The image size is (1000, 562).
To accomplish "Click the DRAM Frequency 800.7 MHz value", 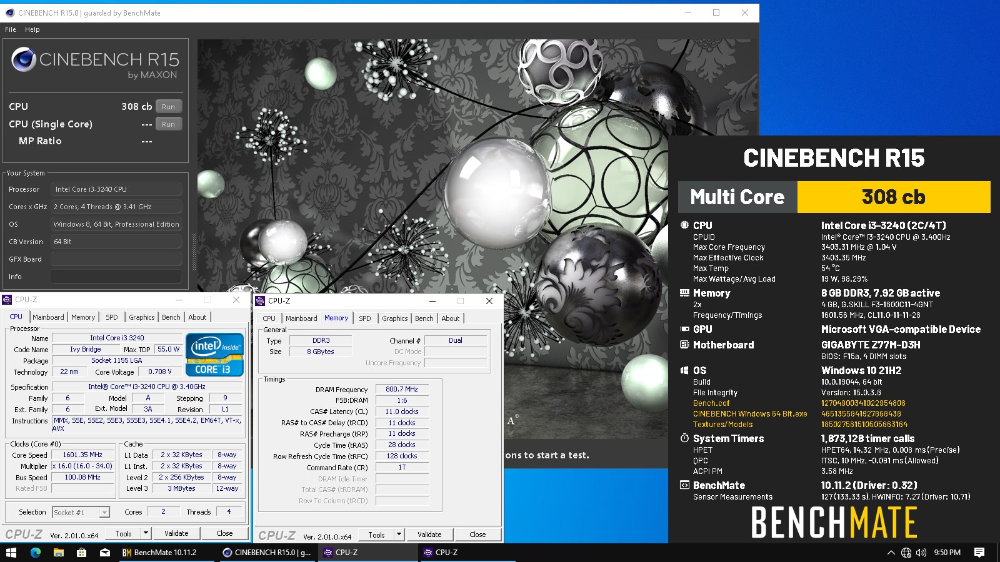I will tap(402, 389).
